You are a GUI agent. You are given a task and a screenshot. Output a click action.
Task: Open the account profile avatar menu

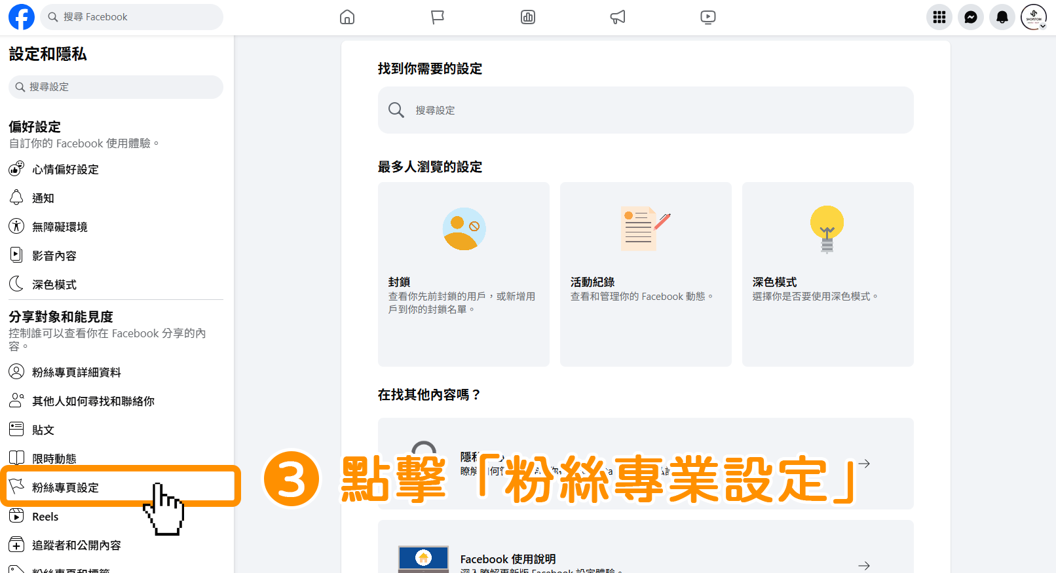pos(1034,17)
